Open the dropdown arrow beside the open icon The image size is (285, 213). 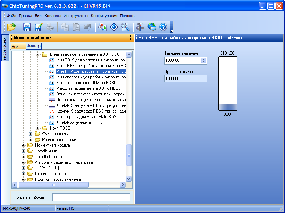click(x=19, y=27)
